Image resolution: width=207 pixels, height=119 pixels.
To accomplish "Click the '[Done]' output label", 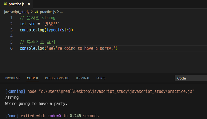I will coord(12,116).
